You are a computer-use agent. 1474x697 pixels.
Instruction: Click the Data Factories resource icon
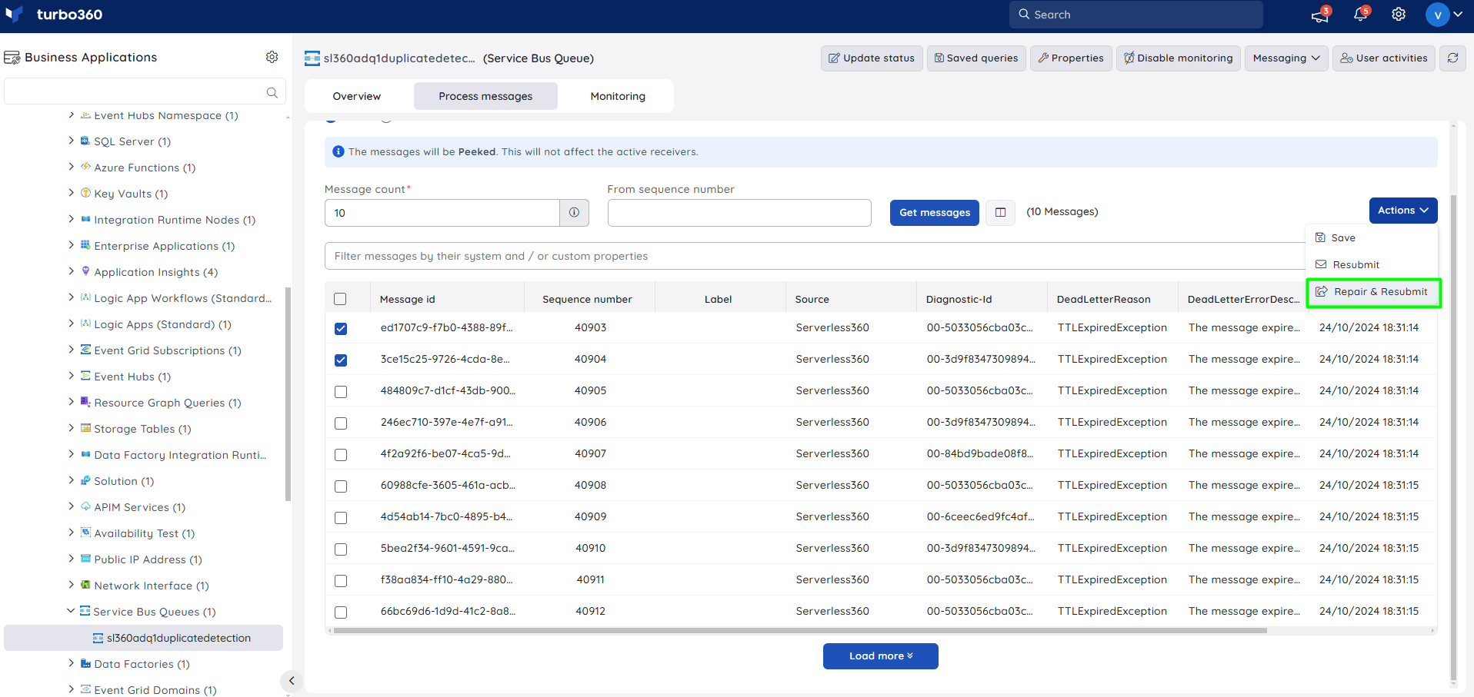click(85, 663)
